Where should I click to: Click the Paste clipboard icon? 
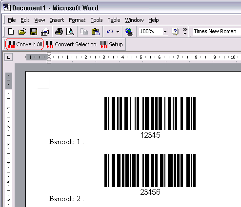coord(96,32)
